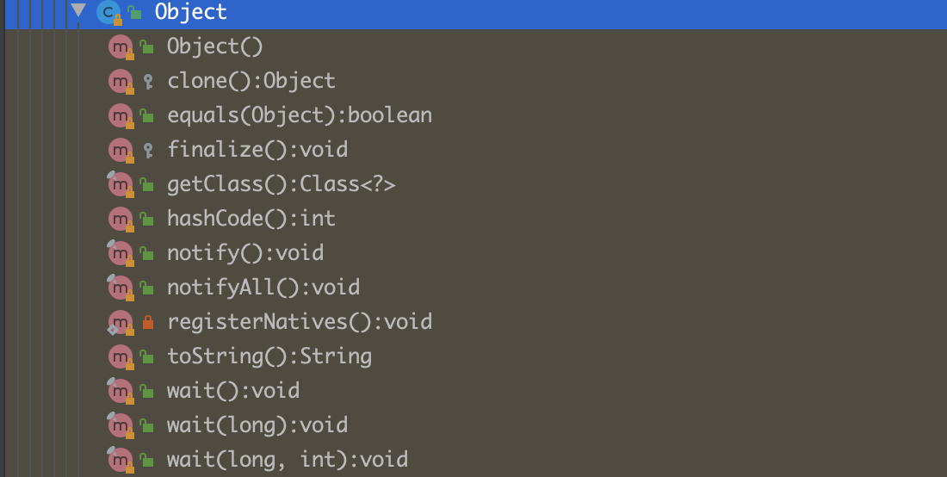Screen dimensions: 947x477
Task: Select the toString():String method
Action: coord(269,356)
